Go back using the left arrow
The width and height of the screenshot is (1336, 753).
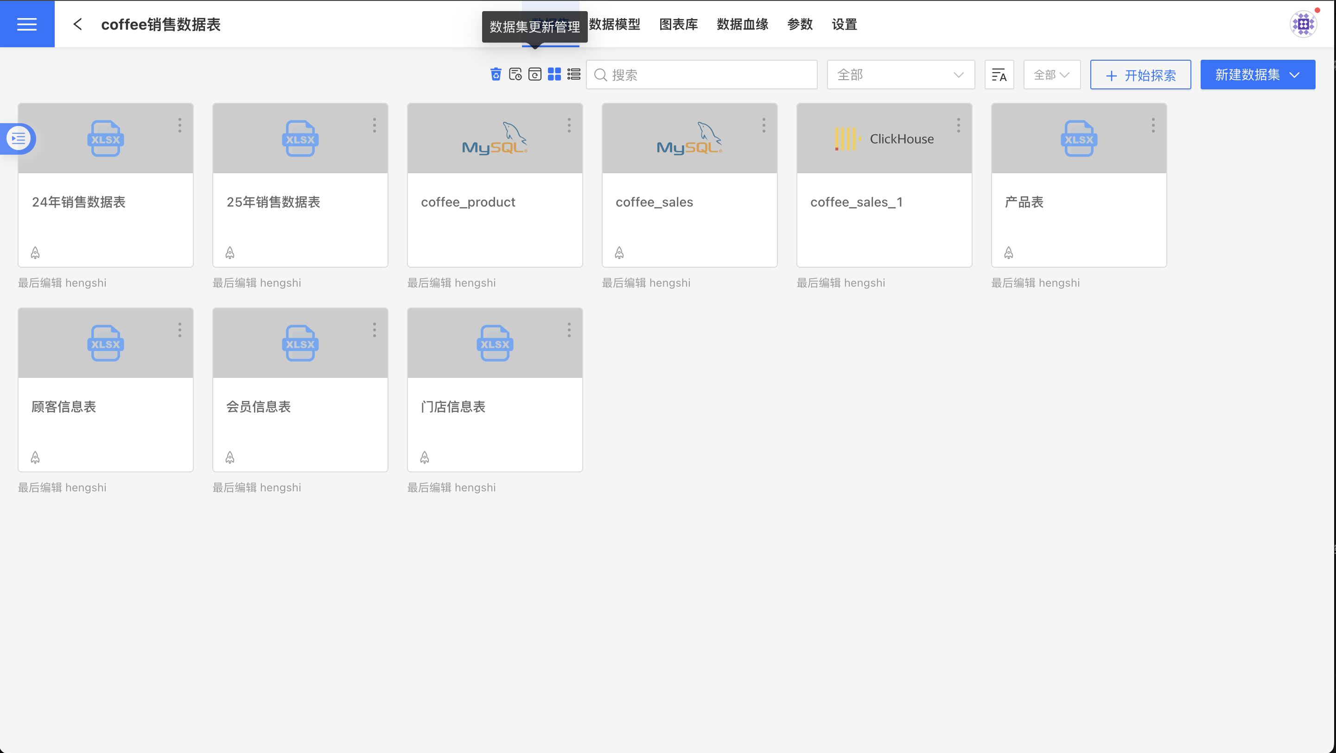pos(78,25)
